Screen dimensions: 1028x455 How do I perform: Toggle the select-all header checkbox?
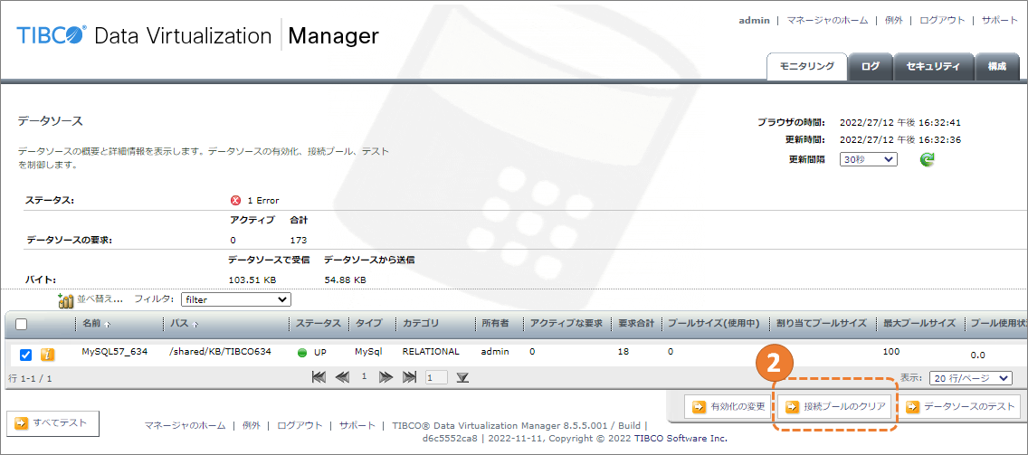[22, 324]
